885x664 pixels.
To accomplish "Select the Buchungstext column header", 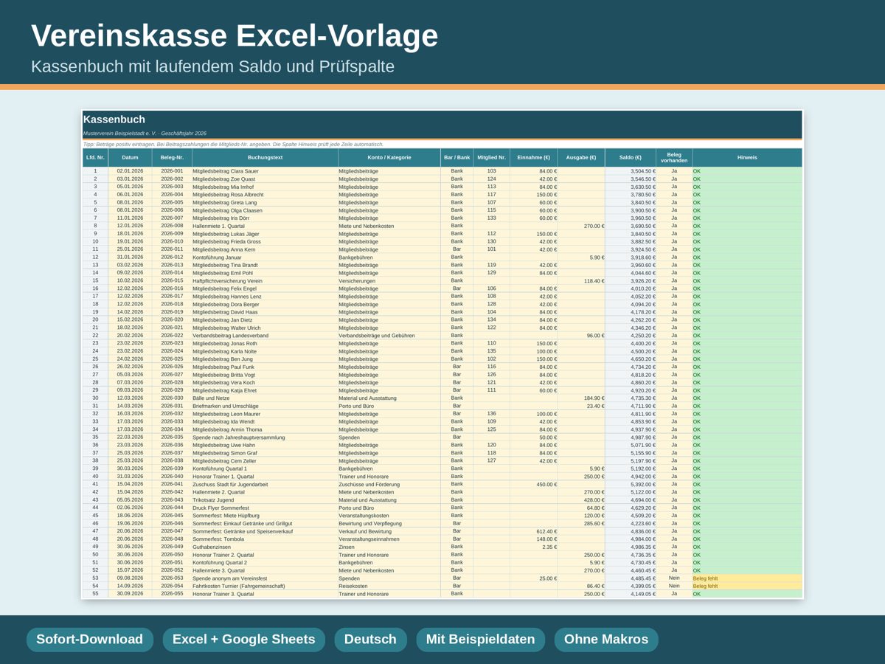I will pos(265,157).
